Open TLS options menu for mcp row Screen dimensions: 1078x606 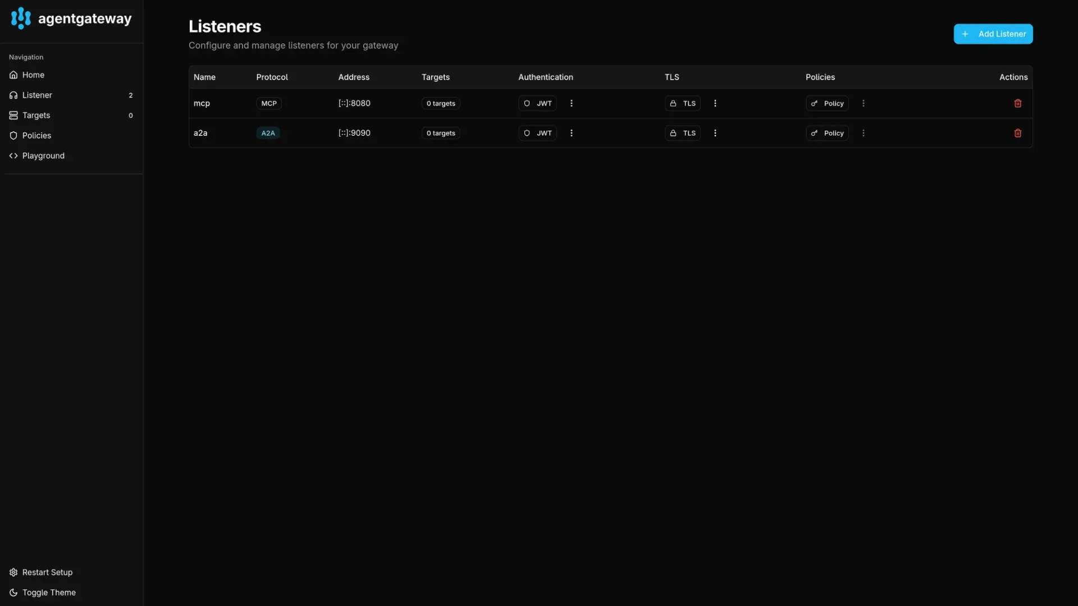[x=715, y=103]
